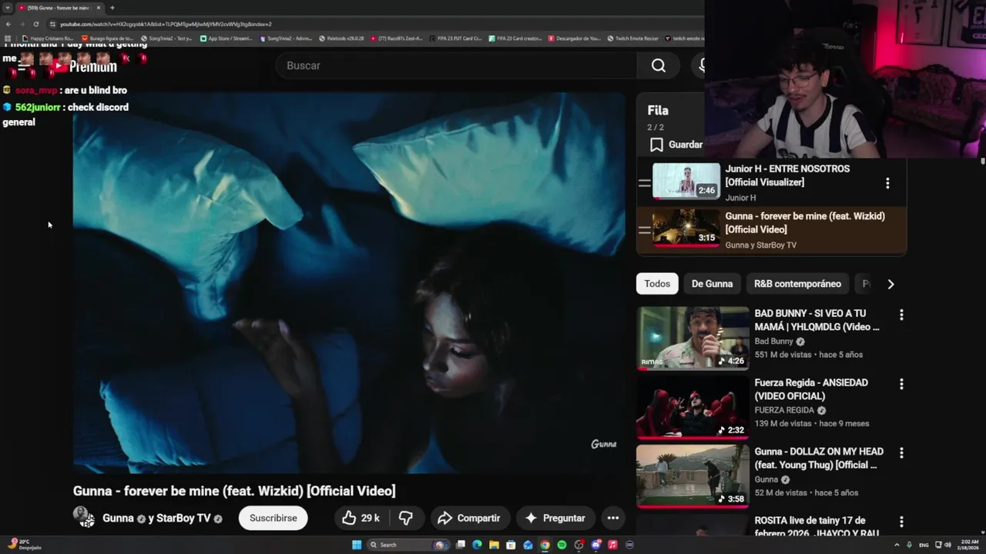The width and height of the screenshot is (986, 554).
Task: Open Bad Bunny SI VEO A TU MAMÁ title
Action: pos(817,320)
